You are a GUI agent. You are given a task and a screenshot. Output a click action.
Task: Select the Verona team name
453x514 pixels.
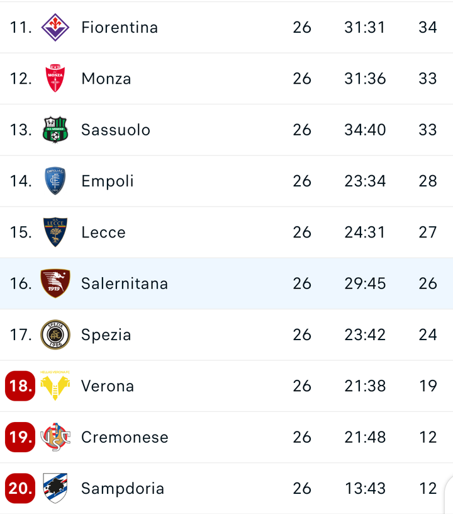pyautogui.click(x=108, y=386)
